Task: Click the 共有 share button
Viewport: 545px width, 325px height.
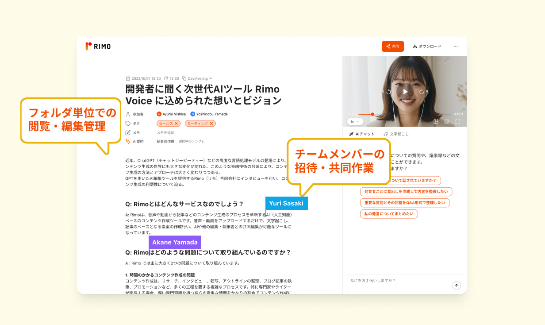Action: 392,46
